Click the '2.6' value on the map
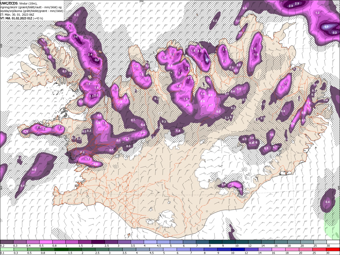Screen dimensions: 340x255 point(187,68)
